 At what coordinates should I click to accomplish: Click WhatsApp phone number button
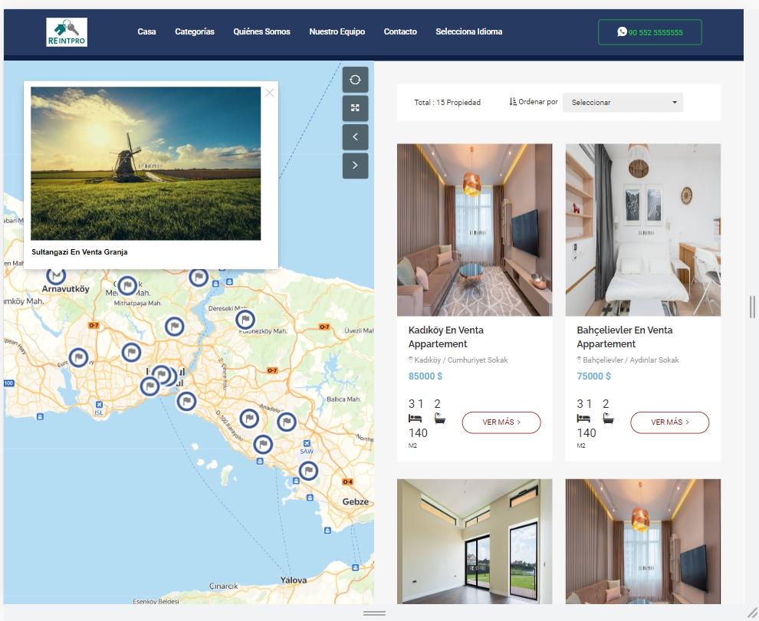(649, 32)
